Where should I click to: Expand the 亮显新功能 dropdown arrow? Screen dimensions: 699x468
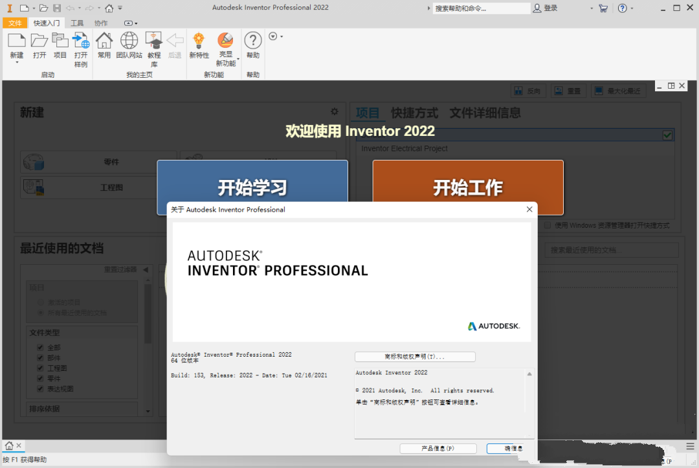click(238, 59)
